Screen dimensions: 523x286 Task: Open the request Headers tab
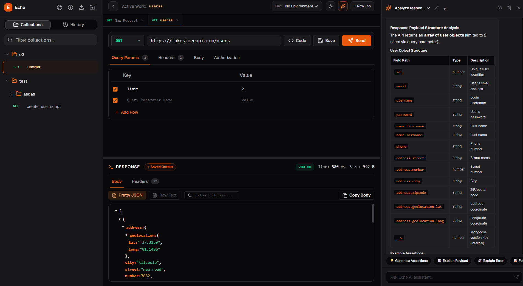[x=171, y=58]
